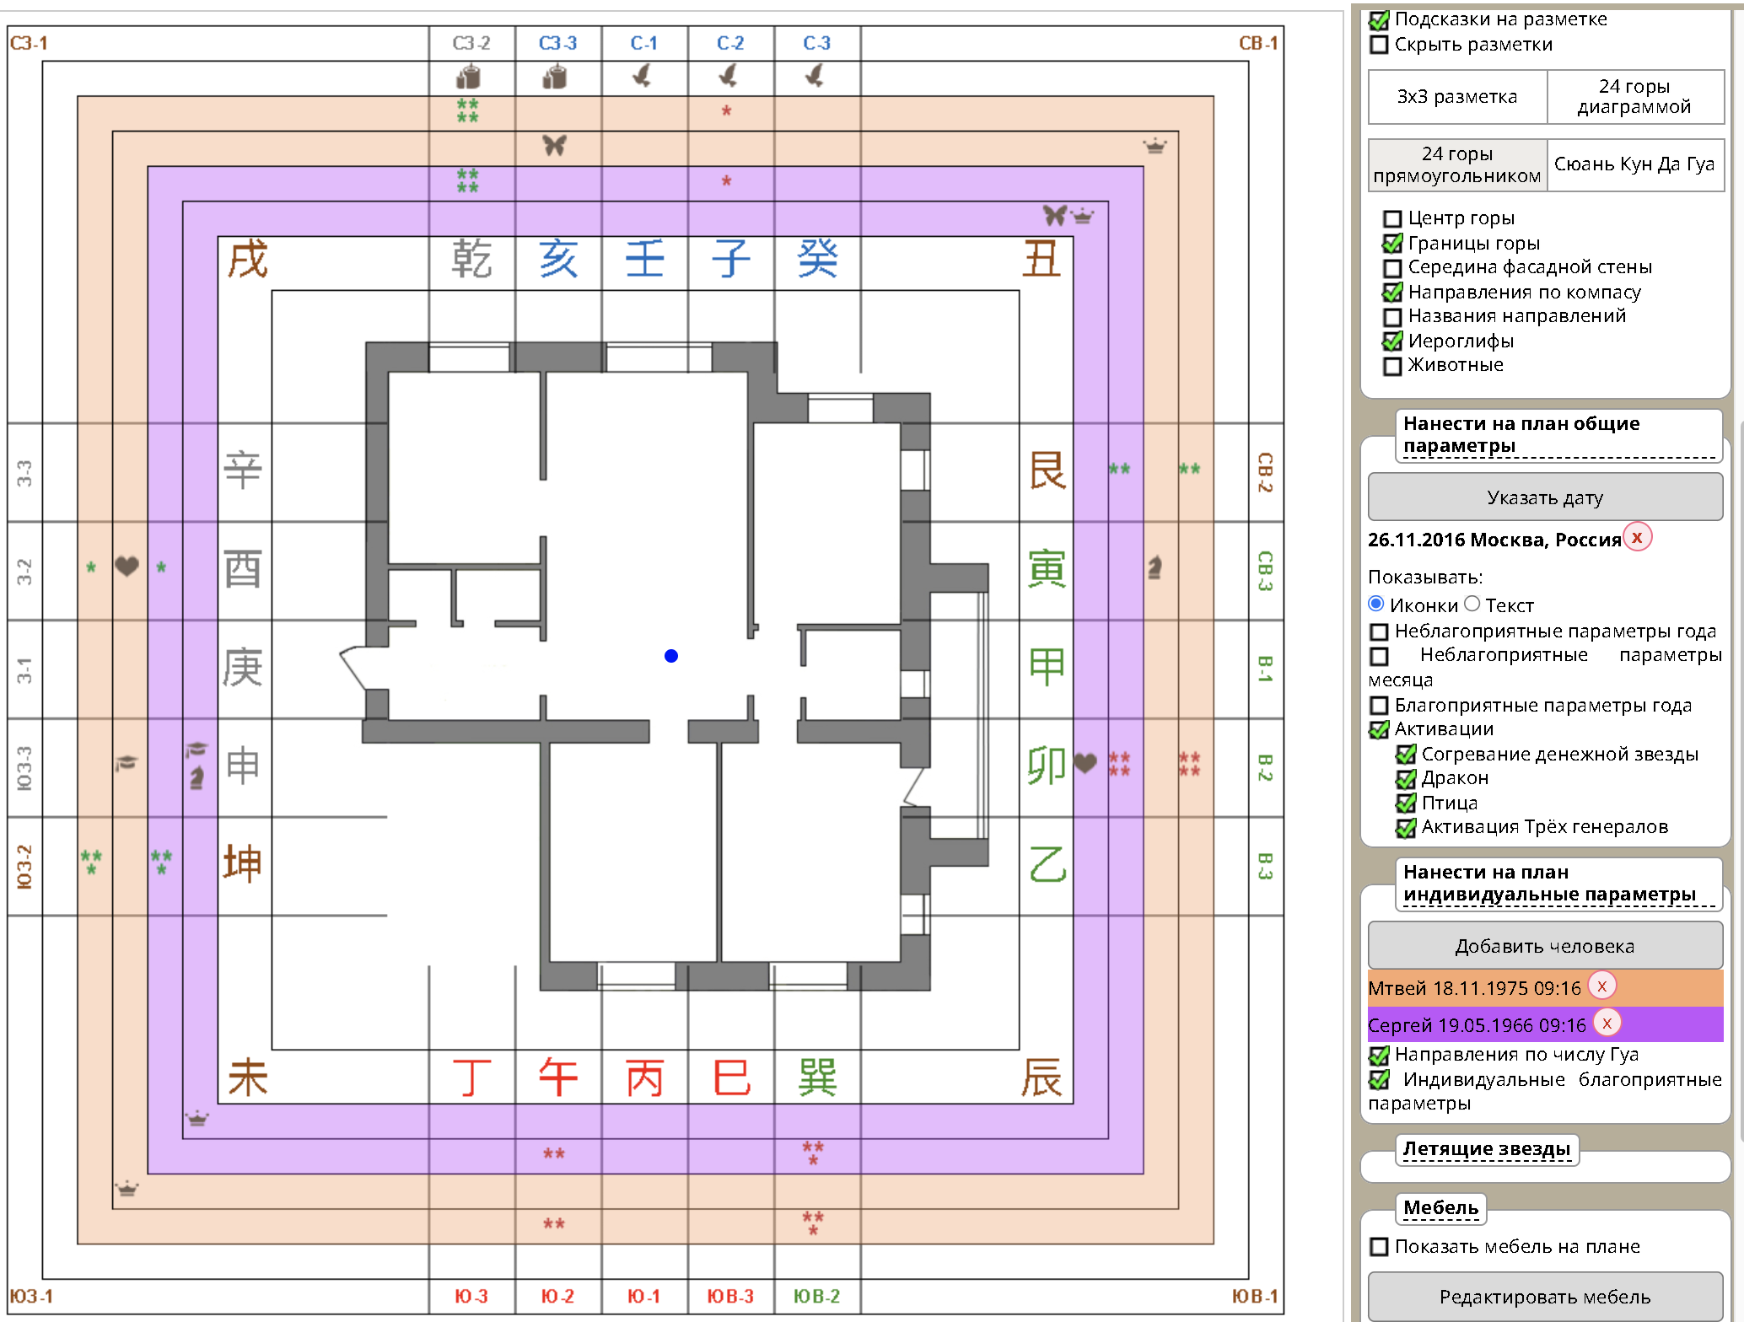Toggle Направления по числу Гуа checkbox
The height and width of the screenshot is (1322, 1744).
(1379, 1055)
